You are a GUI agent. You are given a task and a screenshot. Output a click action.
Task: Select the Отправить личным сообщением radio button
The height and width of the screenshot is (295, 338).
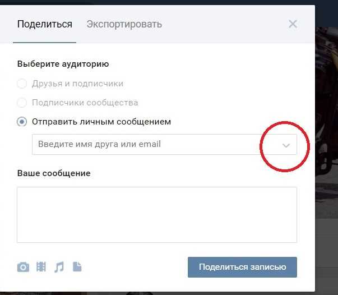pyautogui.click(x=22, y=122)
